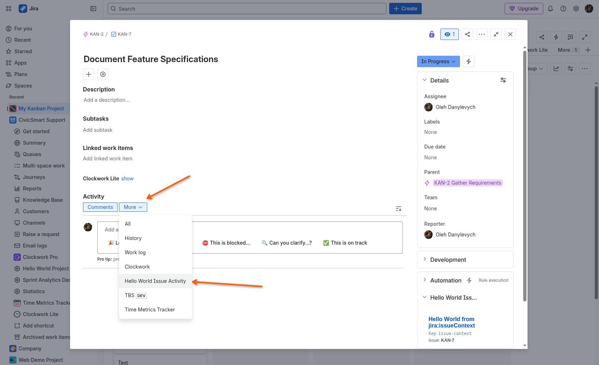599x365 pixels.
Task: Click the share icon in the issue header
Action: click(x=467, y=34)
